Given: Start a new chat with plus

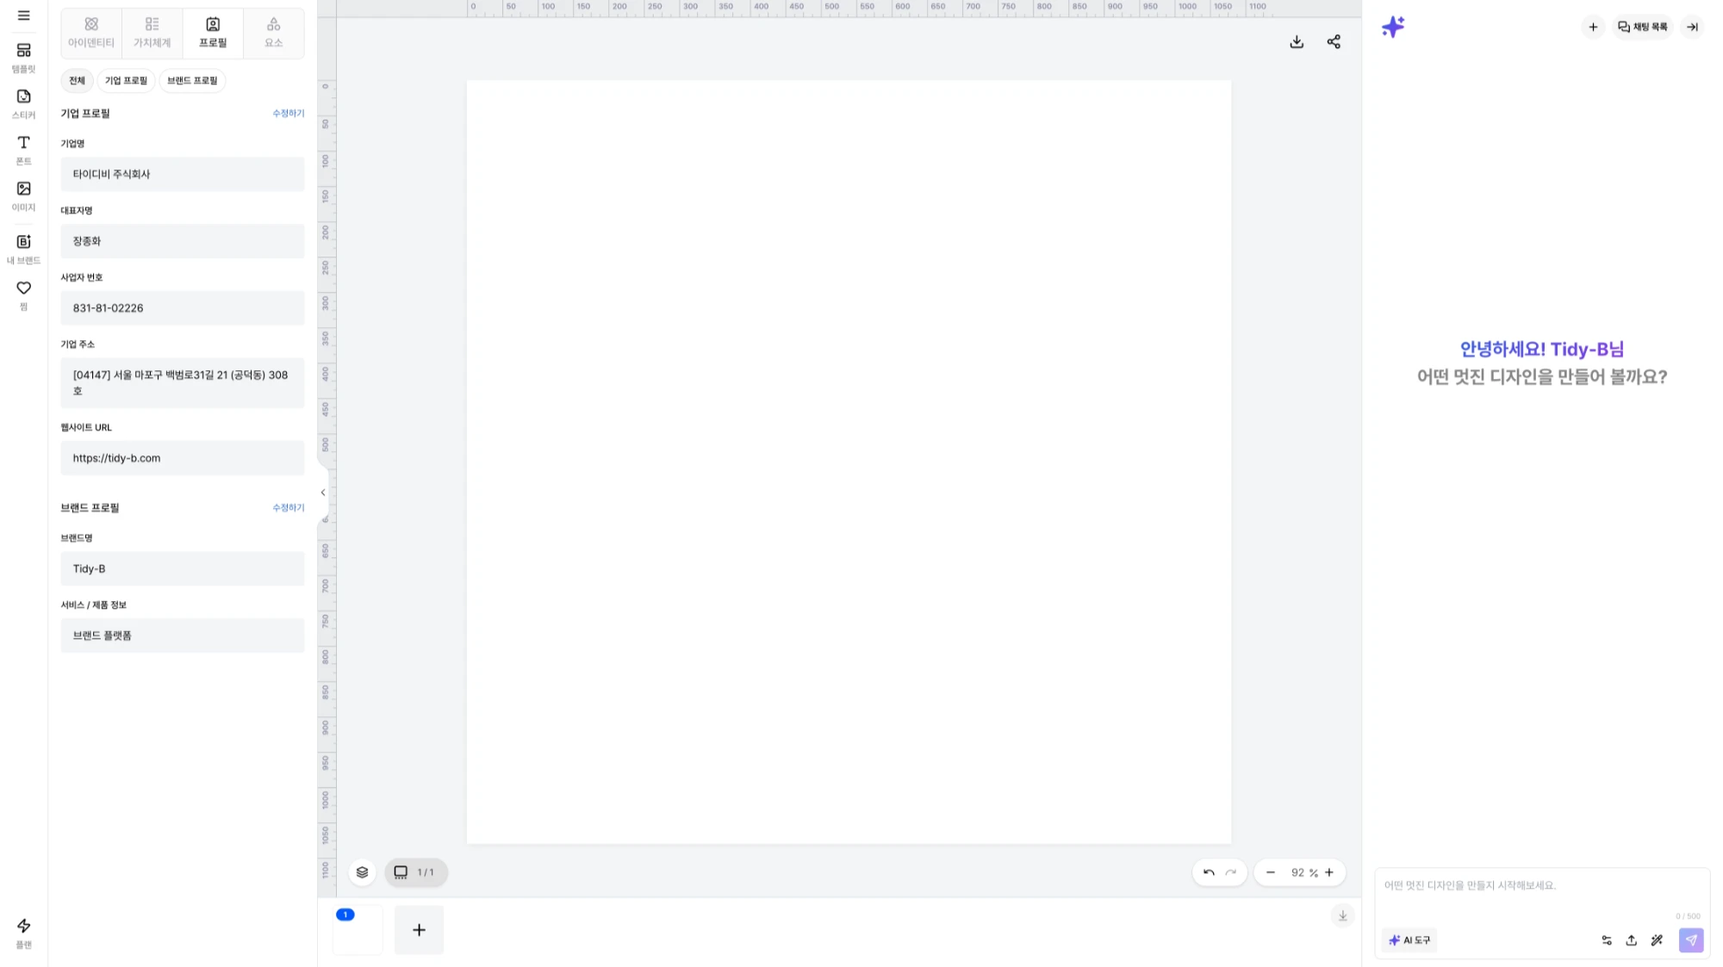Looking at the screenshot, I should click(x=1593, y=28).
